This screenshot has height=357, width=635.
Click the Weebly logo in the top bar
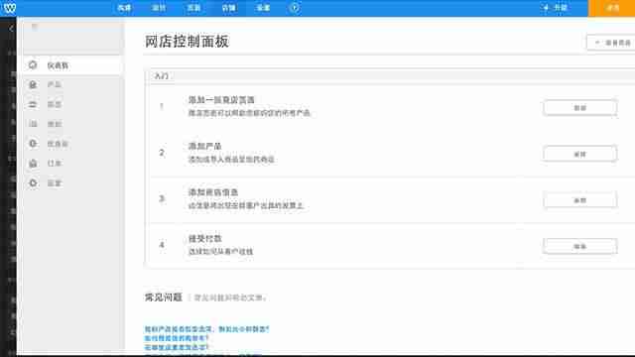pyautogui.click(x=10, y=8)
